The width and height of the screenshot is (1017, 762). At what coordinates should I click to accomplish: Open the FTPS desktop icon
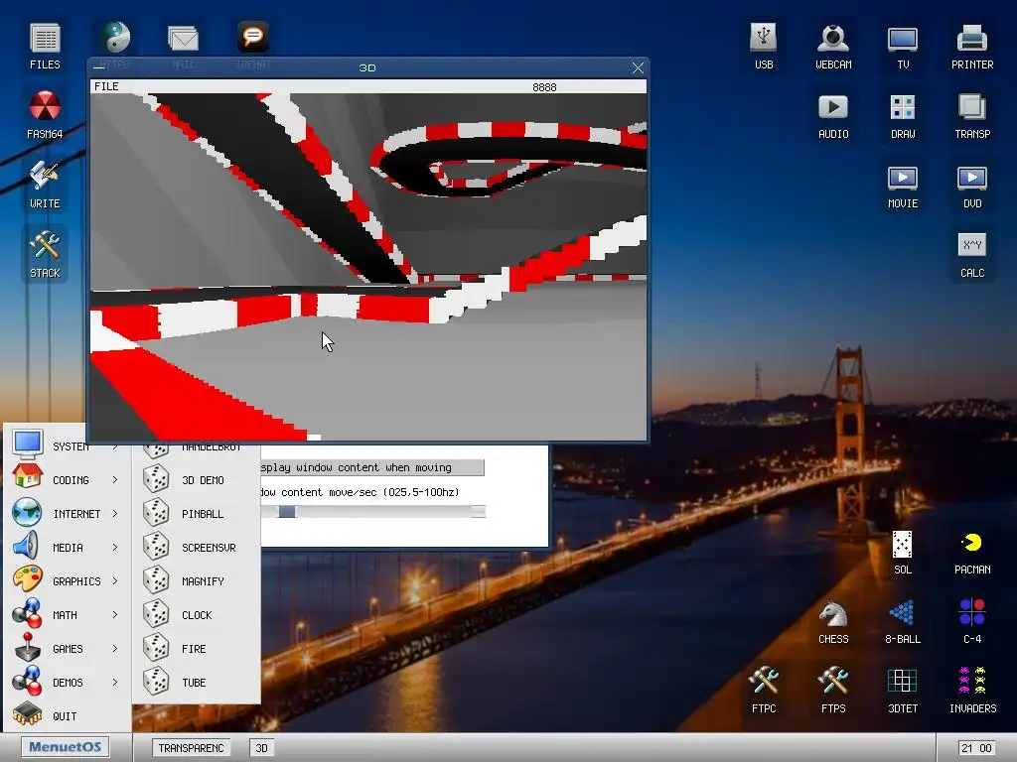[833, 691]
